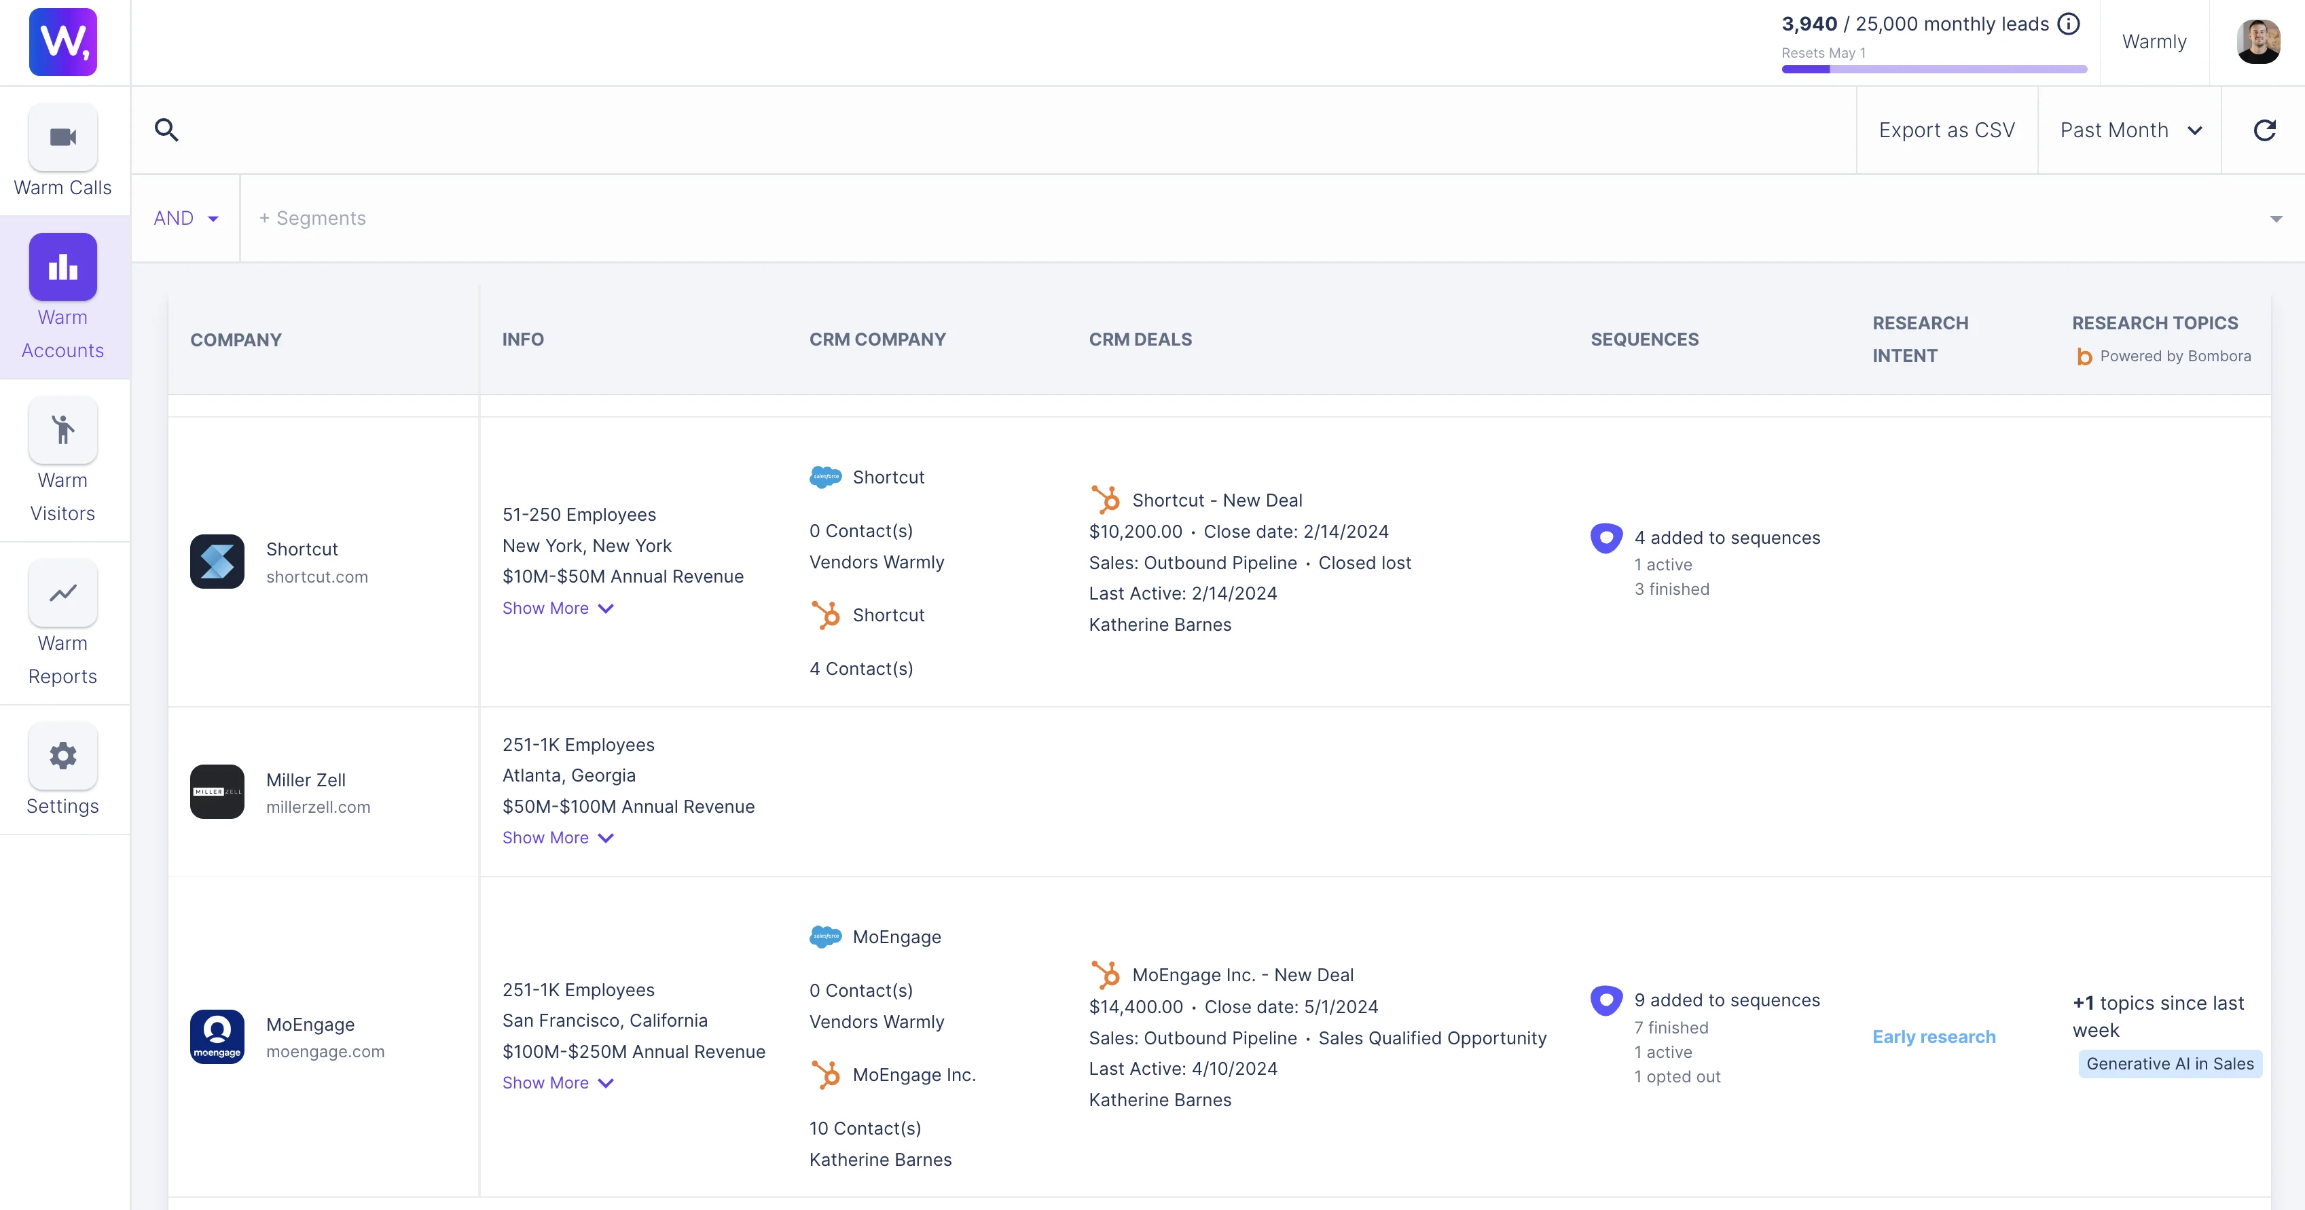Click shortcut.com domain text
Viewport: 2305px width, 1210px height.
click(x=316, y=577)
